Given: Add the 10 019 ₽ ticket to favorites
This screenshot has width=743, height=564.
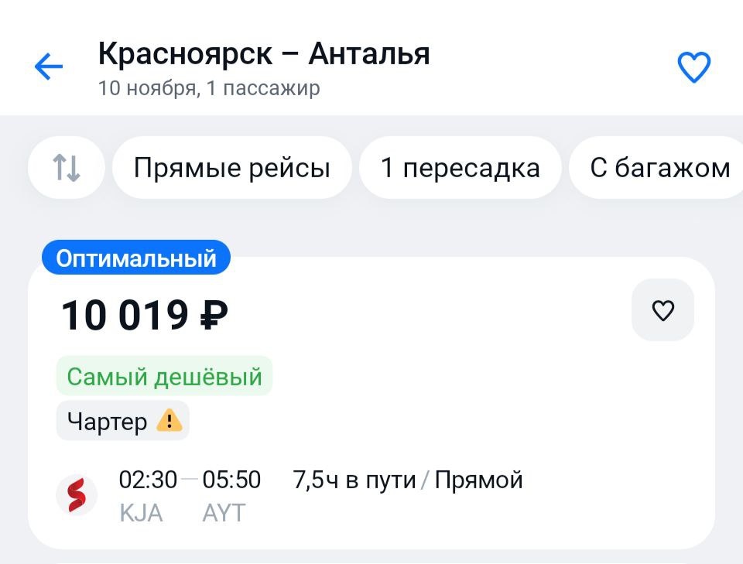Looking at the screenshot, I should (663, 310).
